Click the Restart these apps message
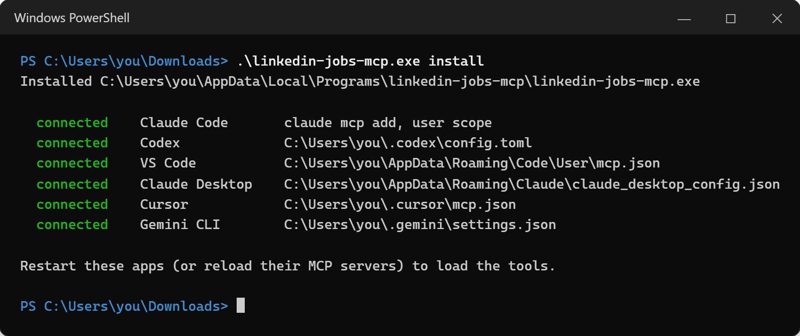800x336 pixels. coord(288,266)
